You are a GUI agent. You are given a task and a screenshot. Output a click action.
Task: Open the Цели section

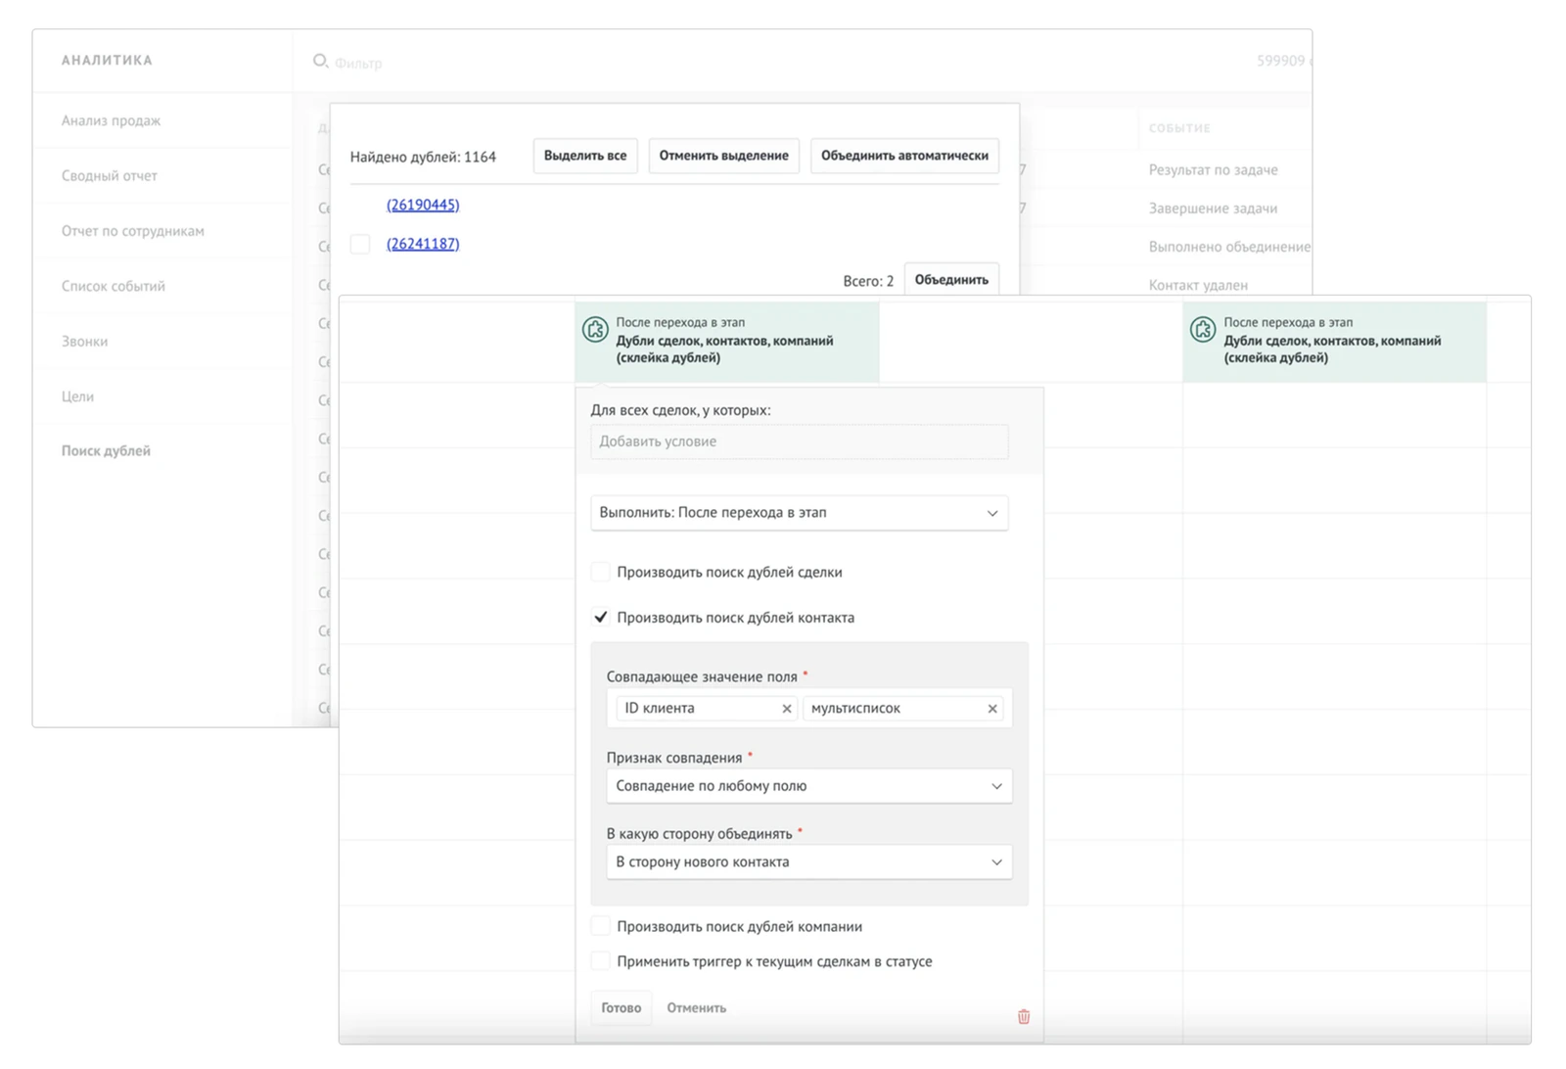click(x=78, y=396)
